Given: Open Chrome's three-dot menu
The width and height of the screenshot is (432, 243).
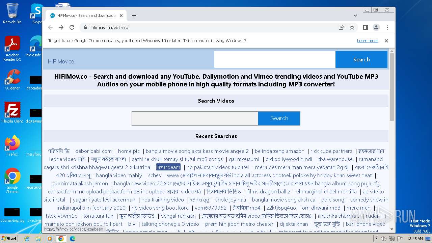Looking at the screenshot, I should pos(387,27).
